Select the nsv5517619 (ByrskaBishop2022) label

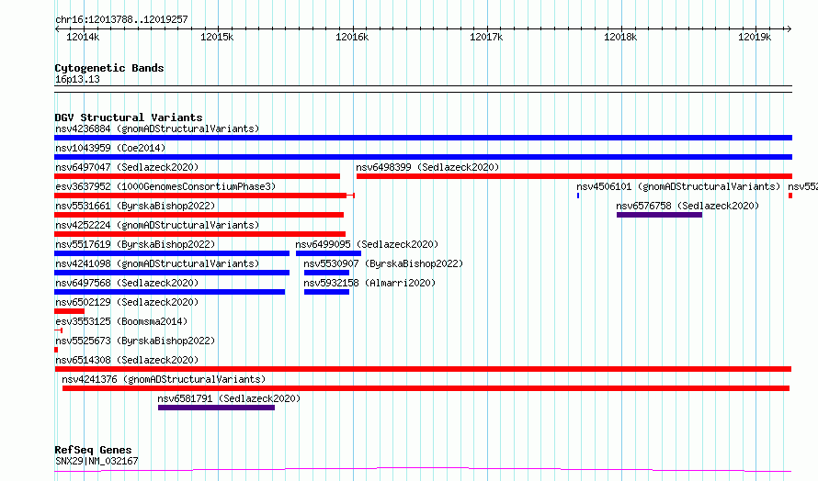135,244
